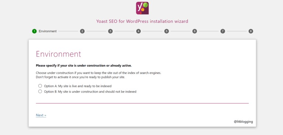
Task: Click the Yoast SEO logo icon
Action: click(x=142, y=8)
